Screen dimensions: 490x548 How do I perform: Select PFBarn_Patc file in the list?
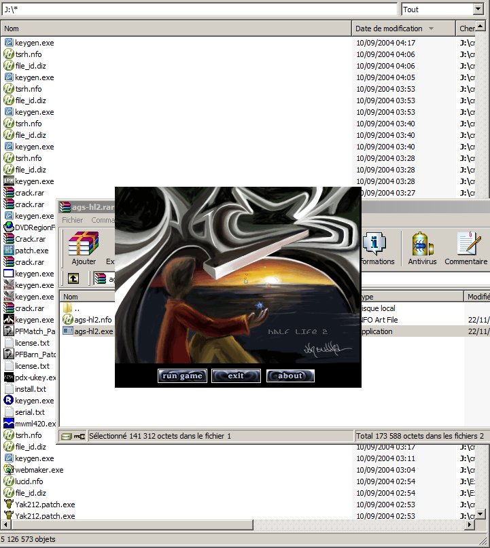(x=30, y=354)
